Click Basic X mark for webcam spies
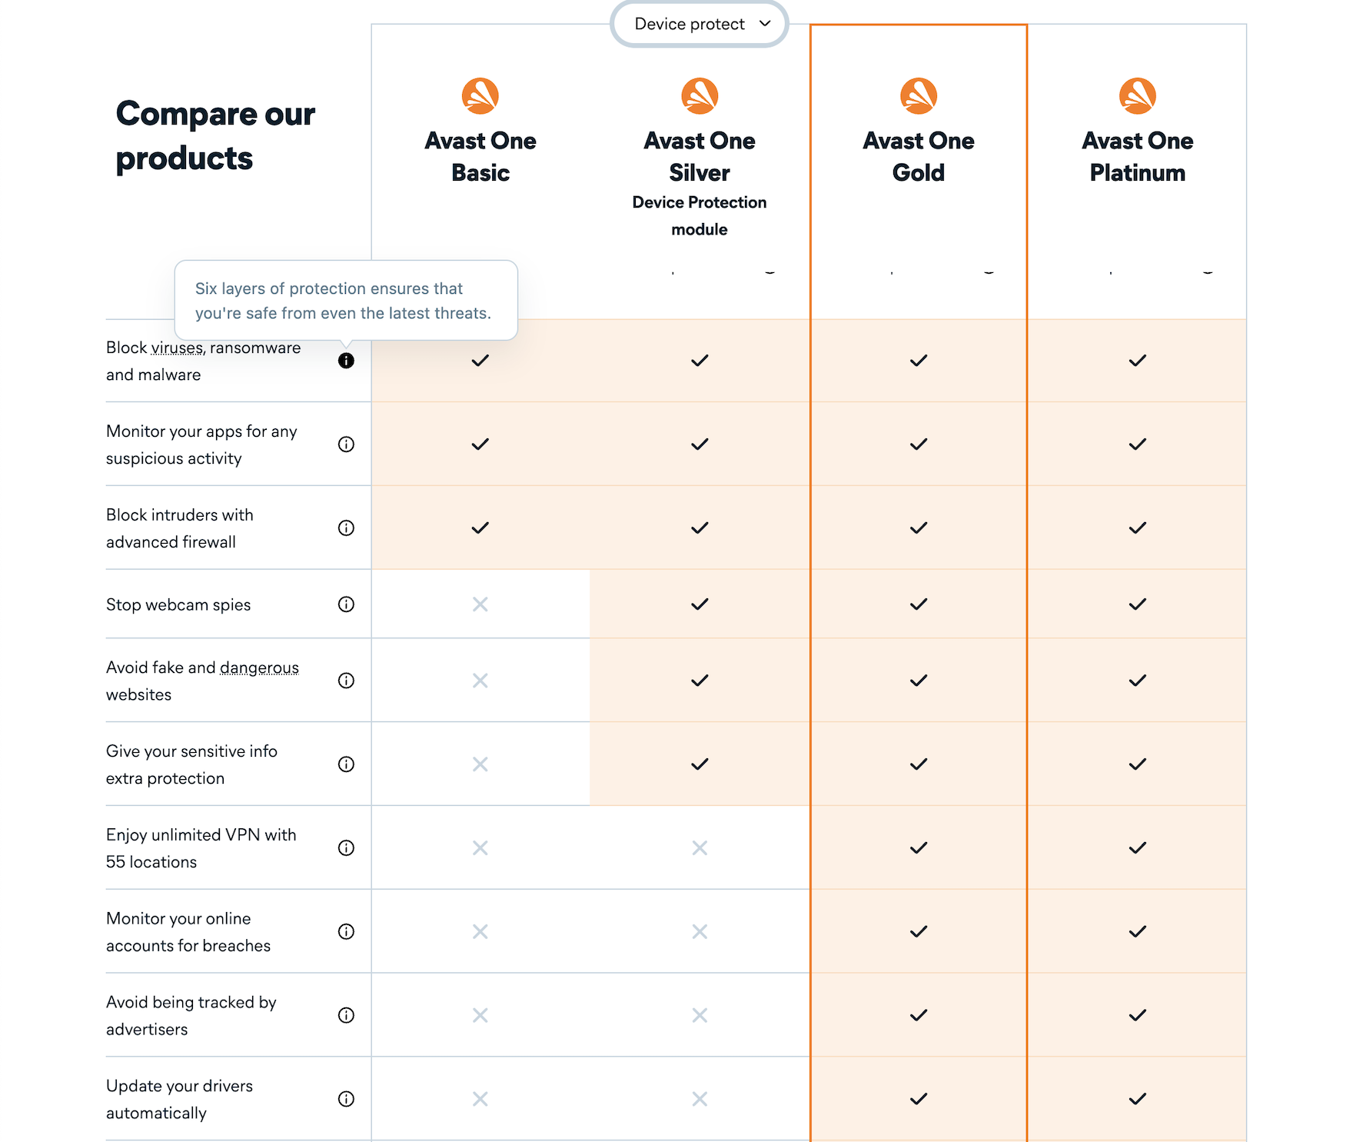1353x1142 pixels. 480,604
